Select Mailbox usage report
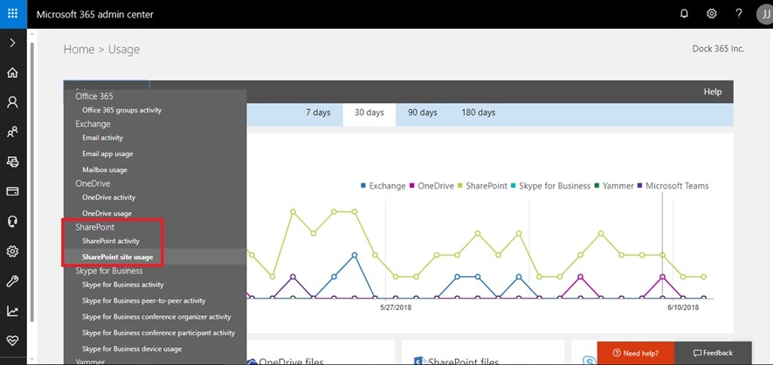The height and width of the screenshot is (365, 773). point(105,170)
